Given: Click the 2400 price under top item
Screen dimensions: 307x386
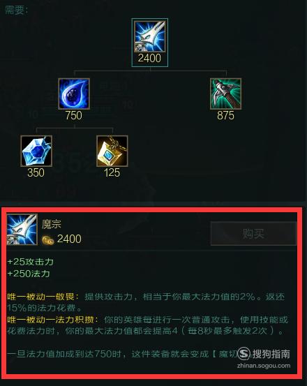Looking at the screenshot, I should [149, 59].
